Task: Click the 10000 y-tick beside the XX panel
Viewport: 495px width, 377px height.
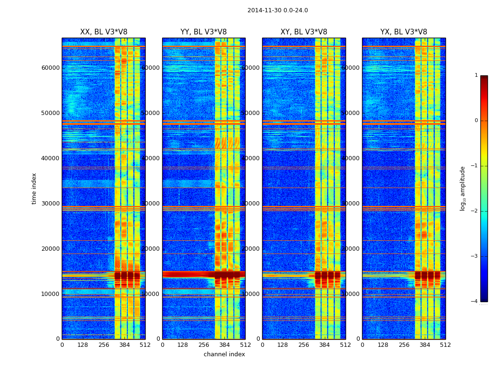Action: pyautogui.click(x=50, y=294)
